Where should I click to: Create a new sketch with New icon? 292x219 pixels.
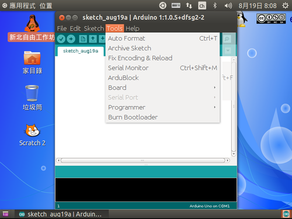(83, 39)
